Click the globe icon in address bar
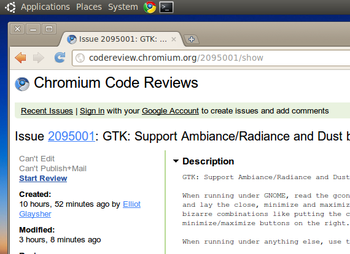This screenshot has width=350, height=254. [80, 58]
